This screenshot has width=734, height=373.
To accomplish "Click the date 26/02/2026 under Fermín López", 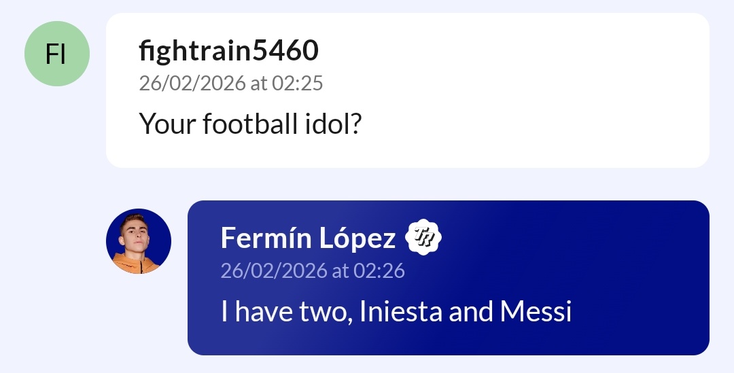I will (273, 271).
